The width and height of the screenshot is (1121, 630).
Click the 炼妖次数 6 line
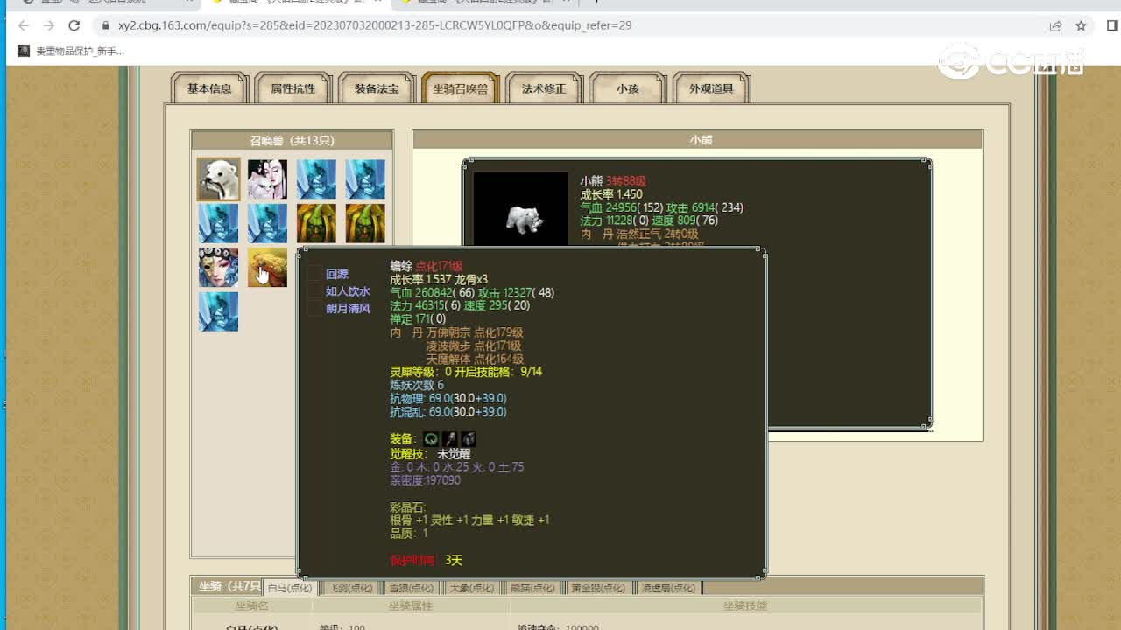click(x=417, y=385)
